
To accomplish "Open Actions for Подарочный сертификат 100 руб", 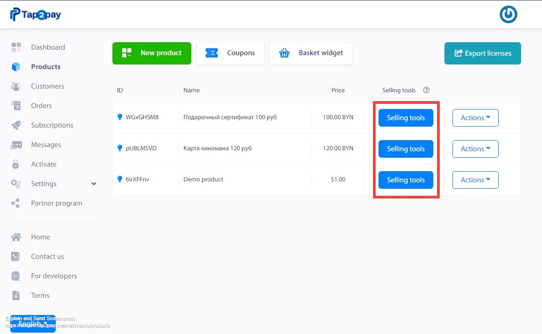I will [475, 117].
